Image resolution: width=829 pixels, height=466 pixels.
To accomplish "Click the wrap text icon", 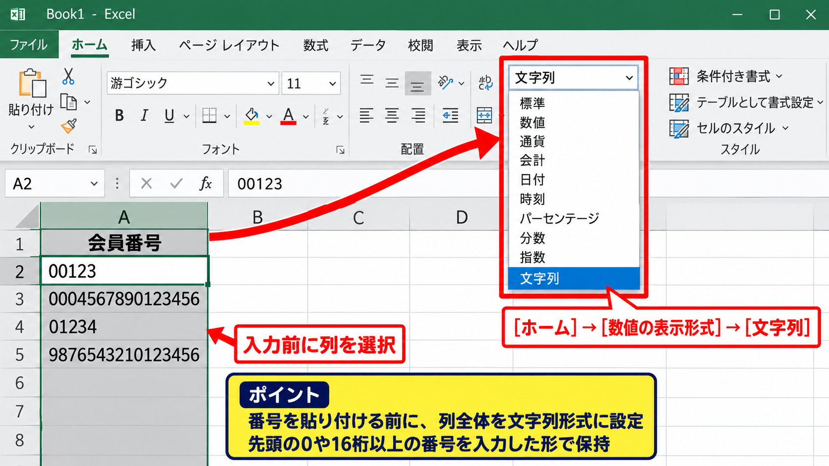I will [485, 82].
